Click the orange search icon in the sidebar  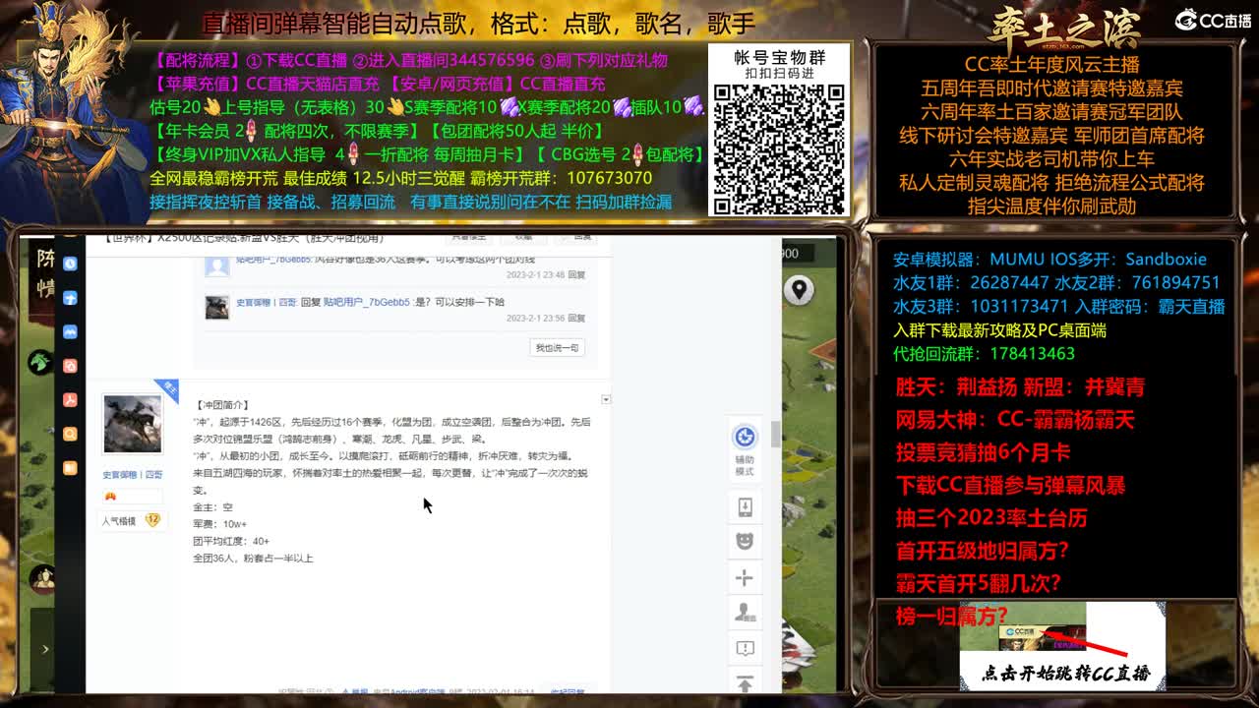[x=70, y=434]
